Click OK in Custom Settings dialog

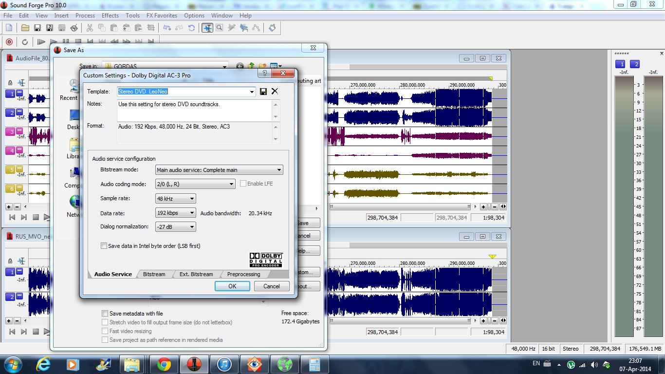coord(232,286)
